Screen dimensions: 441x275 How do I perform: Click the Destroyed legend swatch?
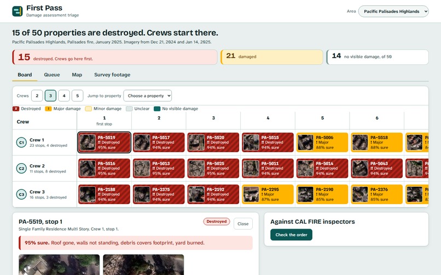pyautogui.click(x=16, y=109)
